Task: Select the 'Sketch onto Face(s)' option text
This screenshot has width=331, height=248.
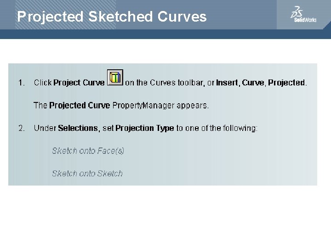Action: pos(88,151)
